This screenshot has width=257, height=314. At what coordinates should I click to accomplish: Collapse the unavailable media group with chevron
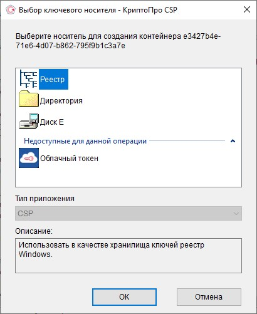[233, 141]
